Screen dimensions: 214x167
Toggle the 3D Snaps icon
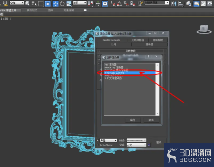tap(113, 4)
